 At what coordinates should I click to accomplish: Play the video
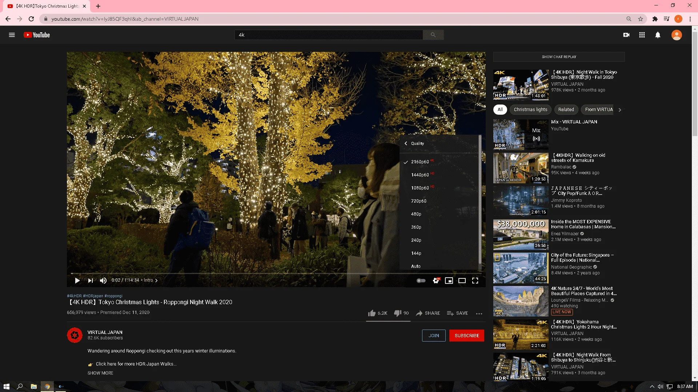pos(77,281)
